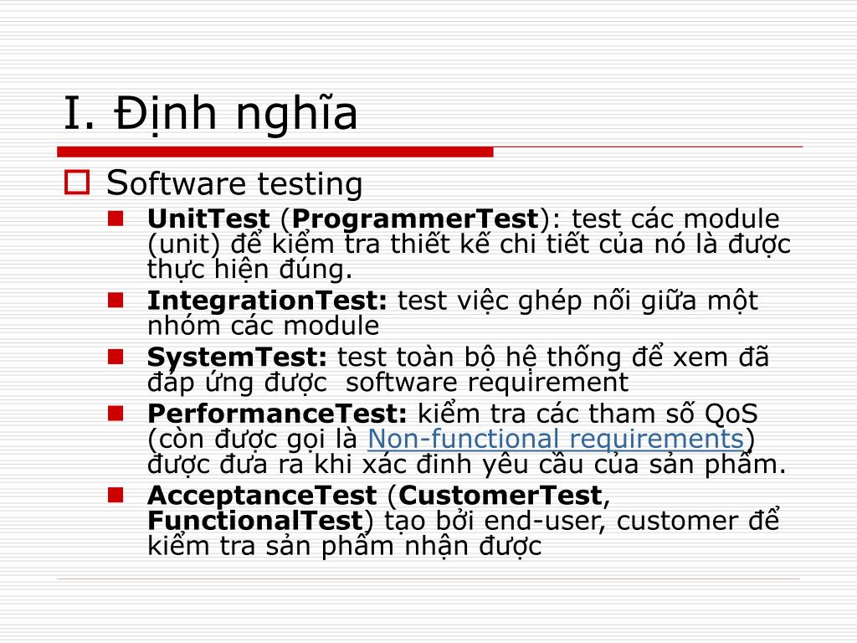The width and height of the screenshot is (857, 643).
Task: Click the phrase "nhóm các module"
Action: click(x=264, y=326)
